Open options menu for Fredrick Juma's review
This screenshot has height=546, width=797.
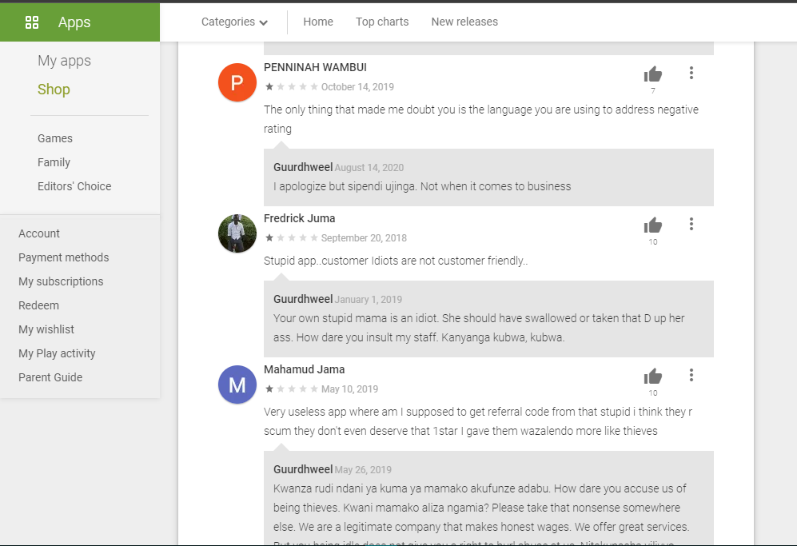coord(691,224)
